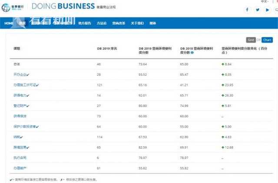Switch to Grid view
This screenshot has height=183, width=278.
coord(251,40)
